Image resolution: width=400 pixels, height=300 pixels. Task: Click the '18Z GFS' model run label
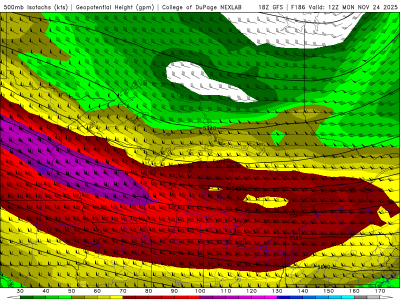pos(270,7)
